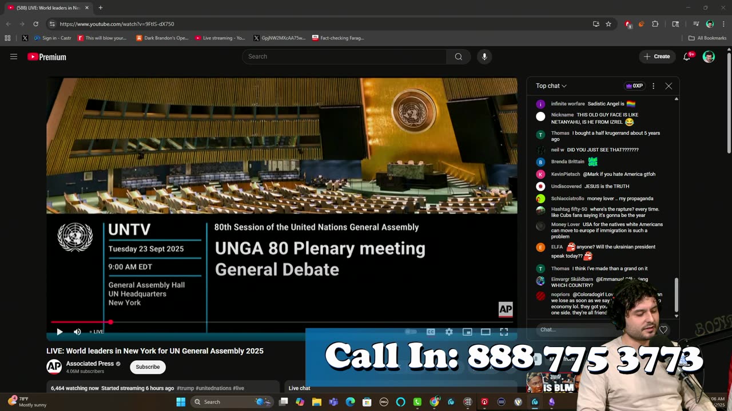Click the Live chat tab below video
The image size is (732, 411).
click(x=299, y=388)
